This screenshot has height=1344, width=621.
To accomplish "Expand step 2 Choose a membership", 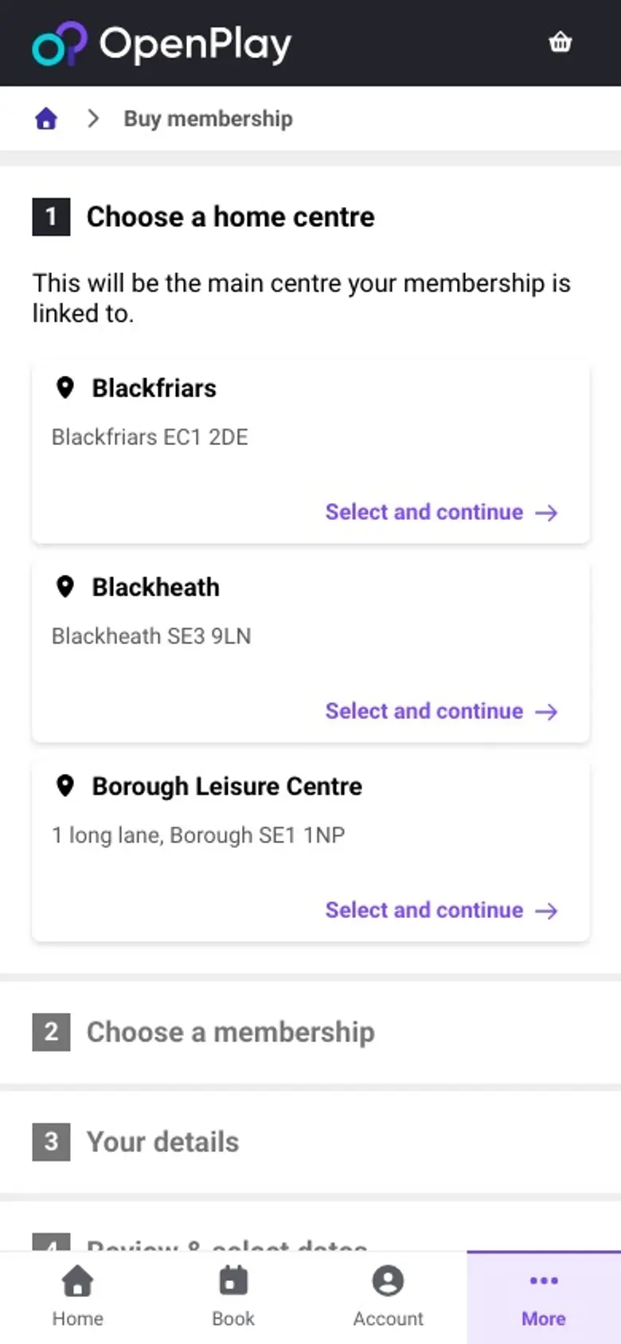I will coord(310,1032).
